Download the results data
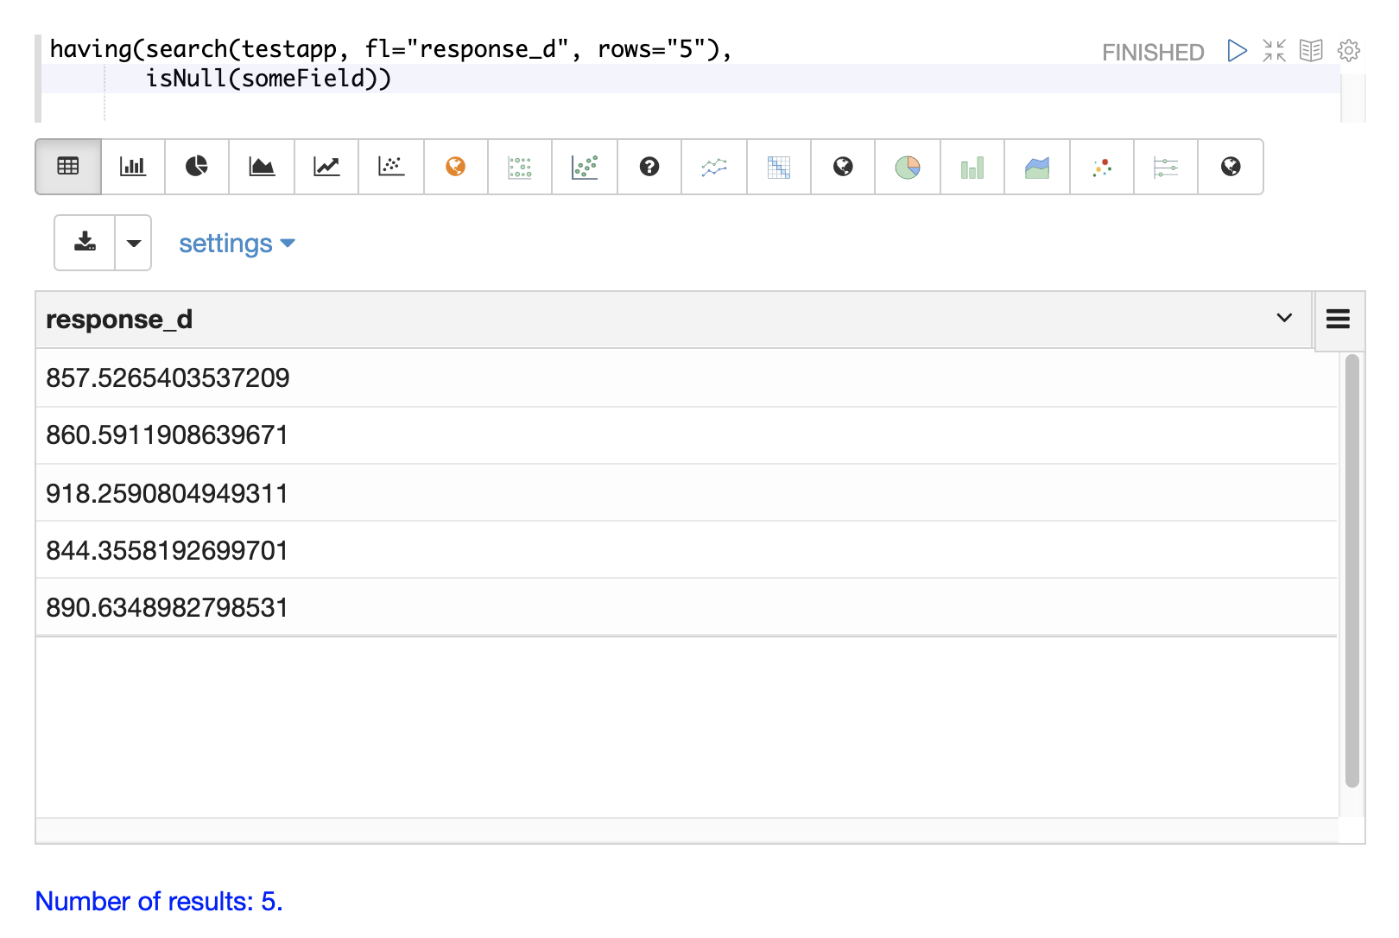Screen dimensions: 1399x938 pyautogui.click(x=85, y=243)
